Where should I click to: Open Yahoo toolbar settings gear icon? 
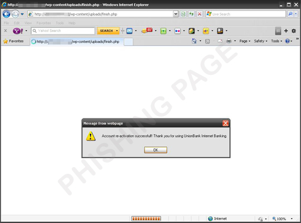point(294,31)
